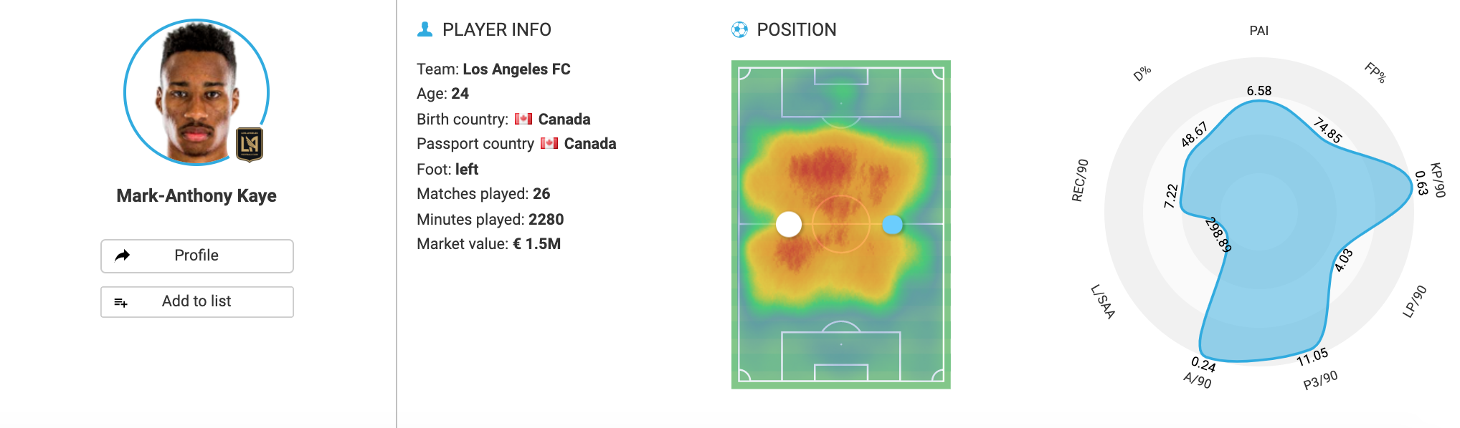Viewport: 1460px width, 428px height.
Task: Click the Los Angeles FC club badge
Action: click(250, 145)
